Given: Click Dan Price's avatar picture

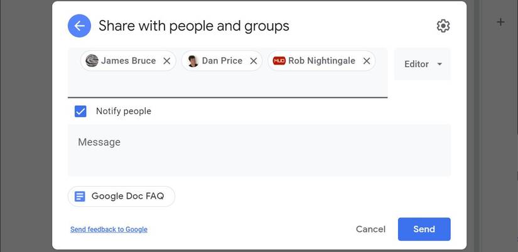Looking at the screenshot, I should click(193, 61).
